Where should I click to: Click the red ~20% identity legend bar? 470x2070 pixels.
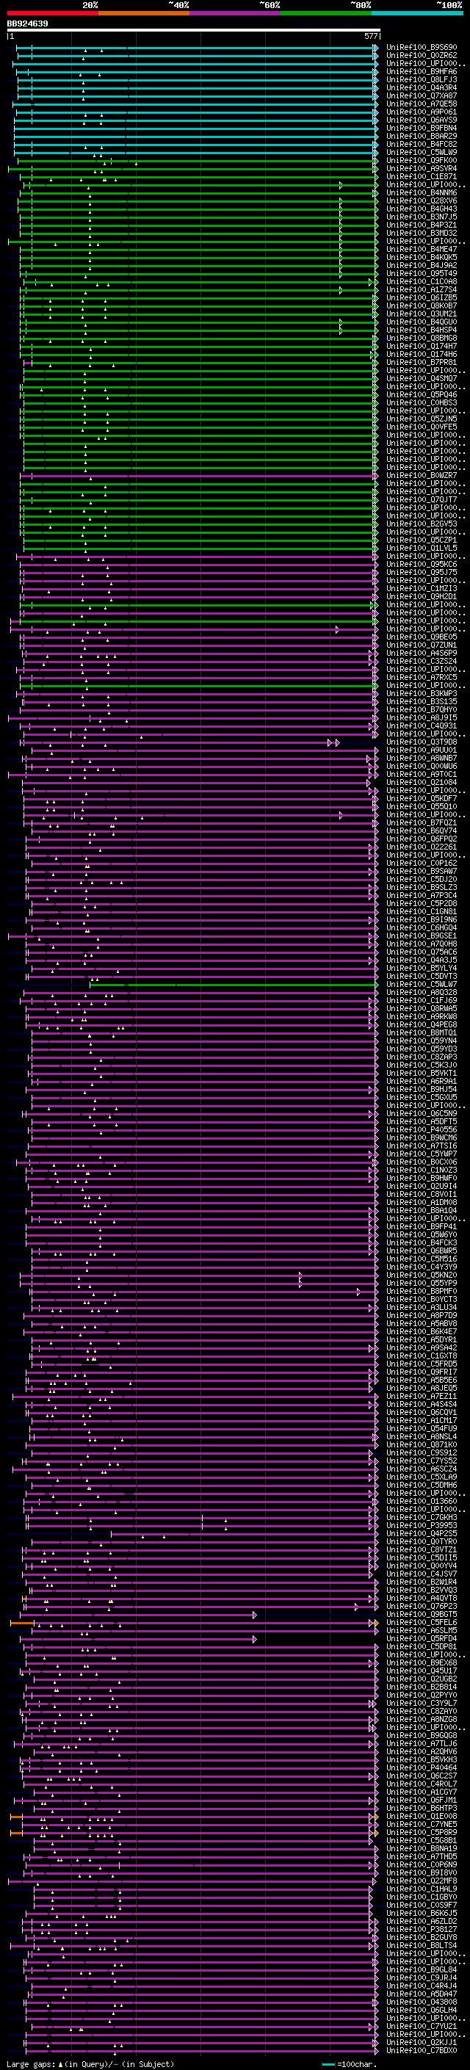(x=53, y=14)
